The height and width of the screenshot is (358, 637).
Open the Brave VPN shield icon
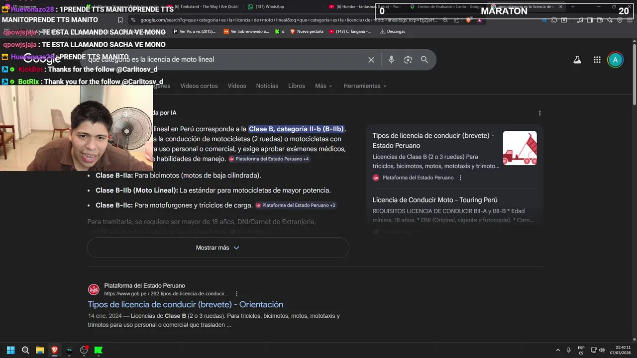pyautogui.click(x=620, y=20)
